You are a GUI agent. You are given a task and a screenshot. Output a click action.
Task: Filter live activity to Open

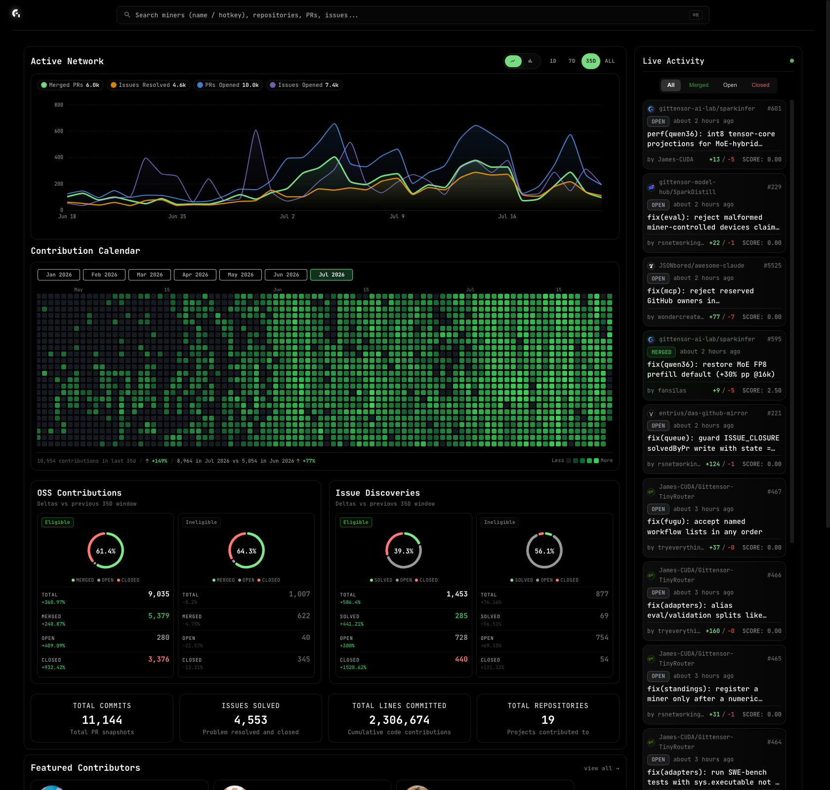tap(730, 85)
